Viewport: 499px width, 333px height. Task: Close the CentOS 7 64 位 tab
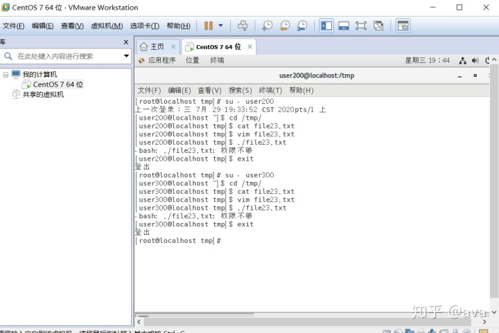tap(249, 46)
